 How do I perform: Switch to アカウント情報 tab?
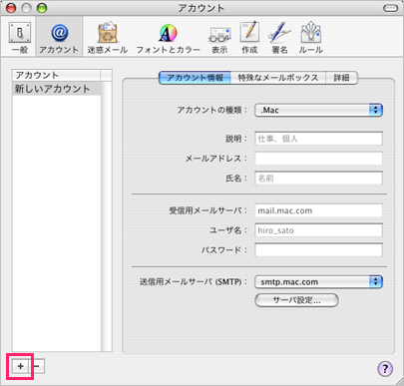(195, 78)
